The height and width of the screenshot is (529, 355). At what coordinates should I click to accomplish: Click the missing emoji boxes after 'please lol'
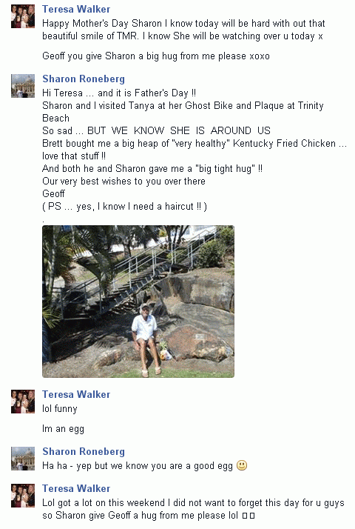(248, 516)
